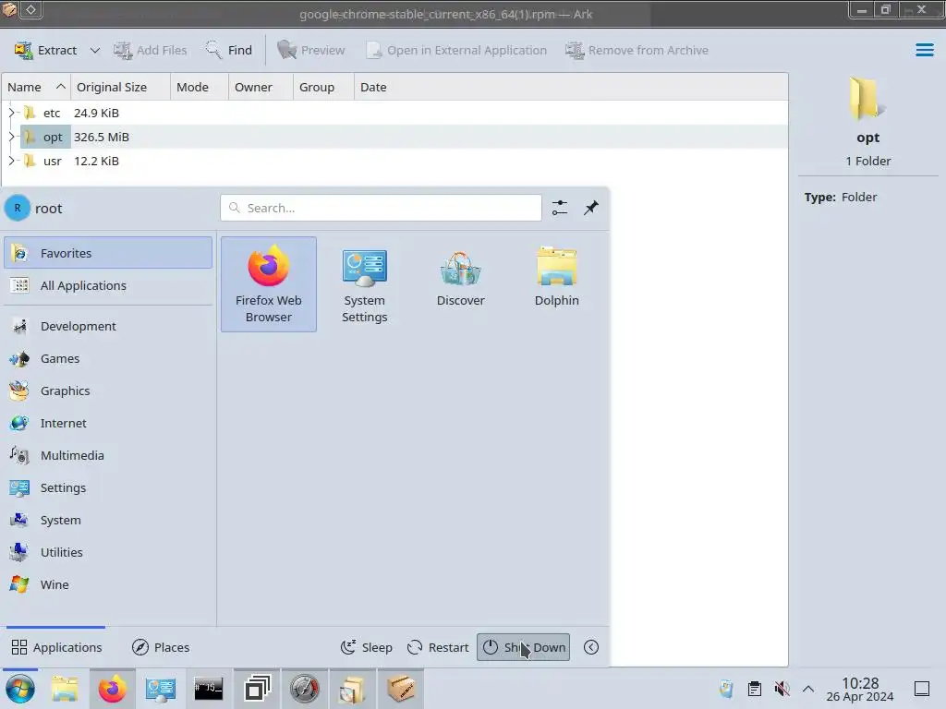Open the System category
The width and height of the screenshot is (946, 709).
click(x=108, y=521)
